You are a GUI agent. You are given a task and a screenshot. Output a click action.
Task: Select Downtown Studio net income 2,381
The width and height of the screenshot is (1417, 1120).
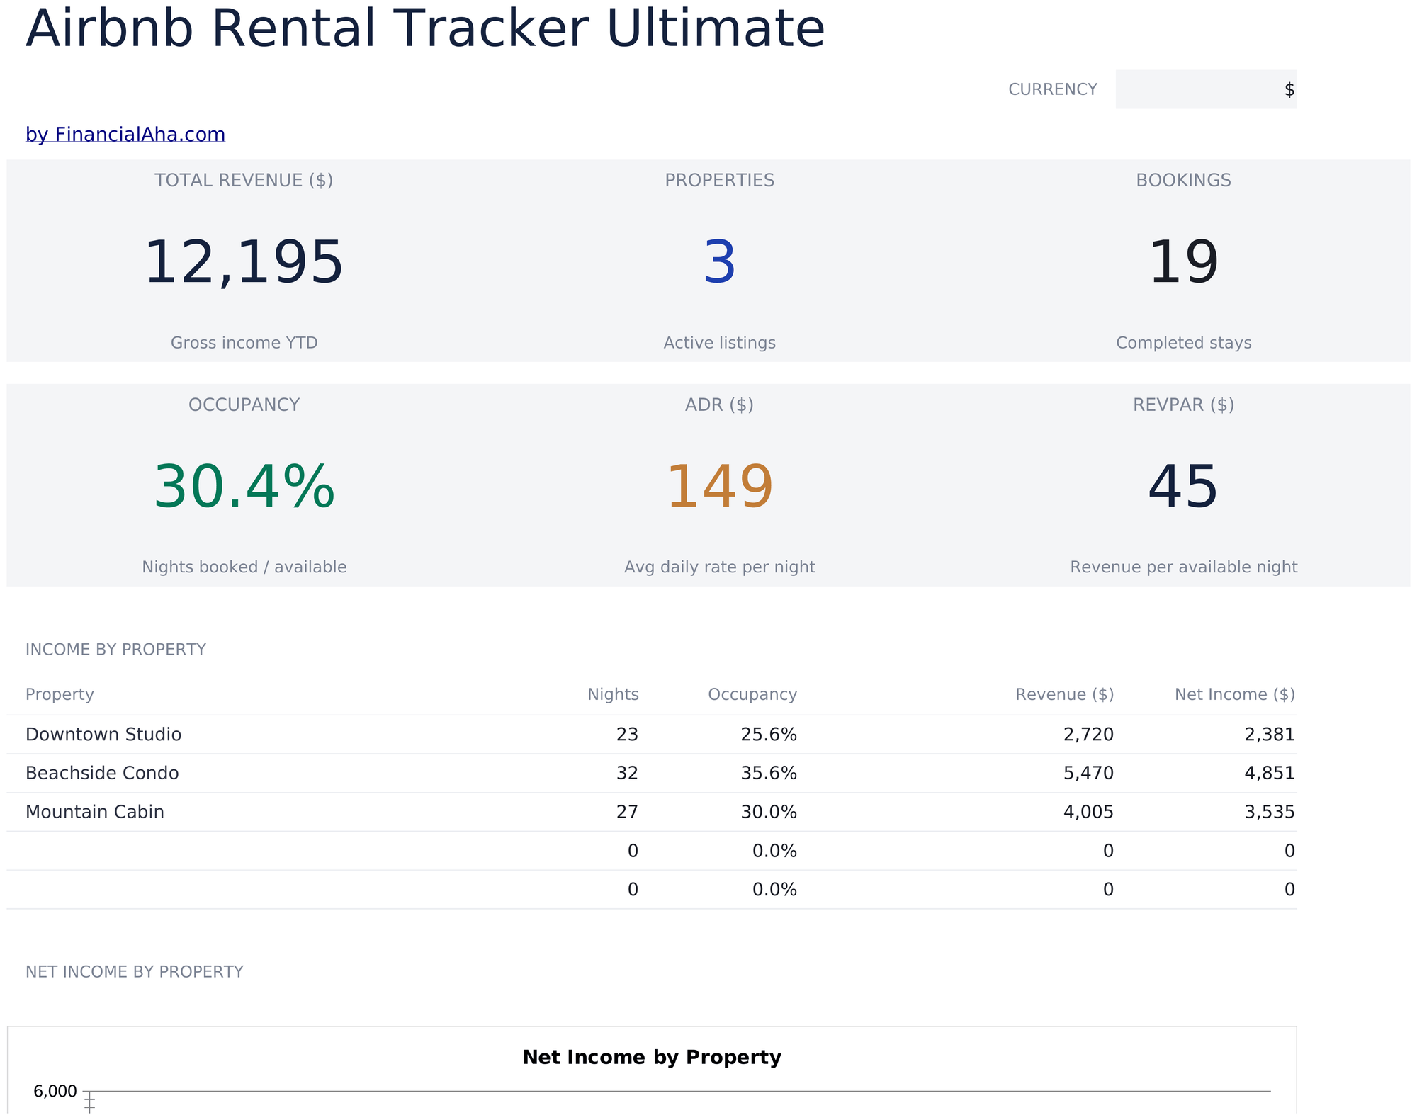click(x=1270, y=735)
